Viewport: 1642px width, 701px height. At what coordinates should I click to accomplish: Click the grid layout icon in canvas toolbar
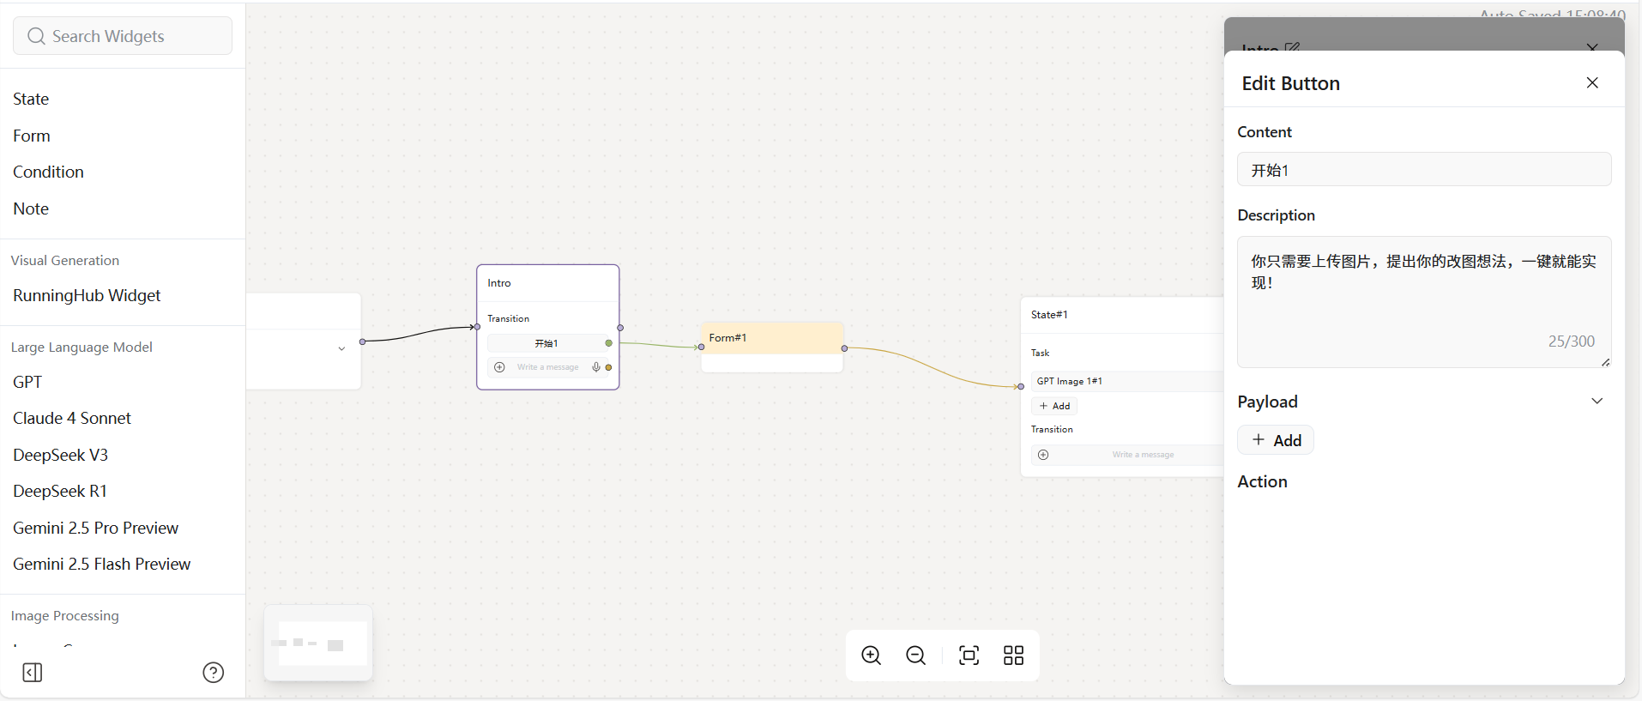(1013, 656)
